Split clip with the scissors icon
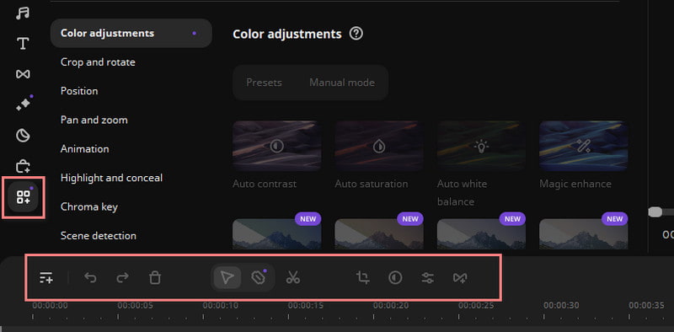 292,278
